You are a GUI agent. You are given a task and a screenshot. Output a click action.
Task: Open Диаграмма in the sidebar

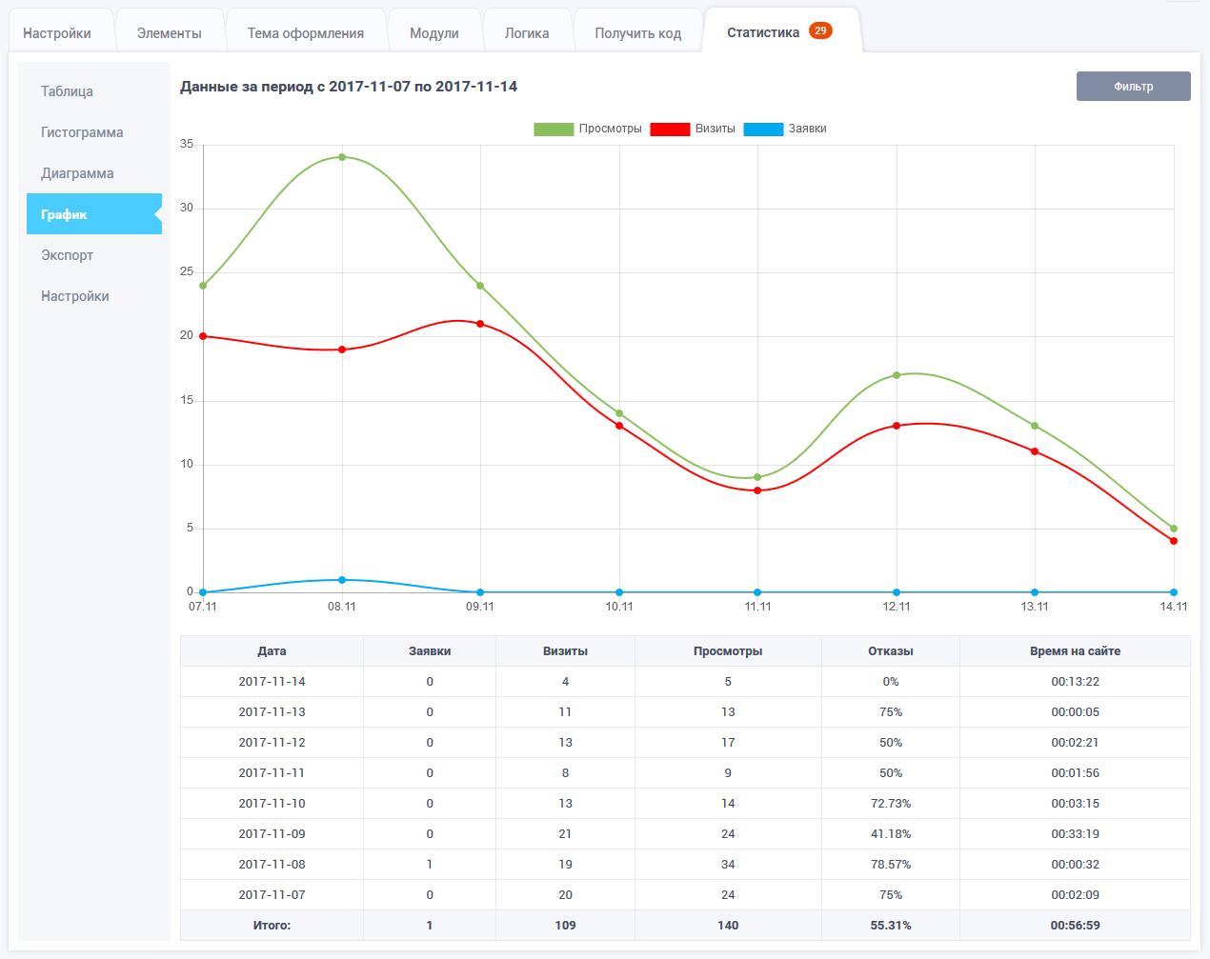pyautogui.click(x=77, y=173)
